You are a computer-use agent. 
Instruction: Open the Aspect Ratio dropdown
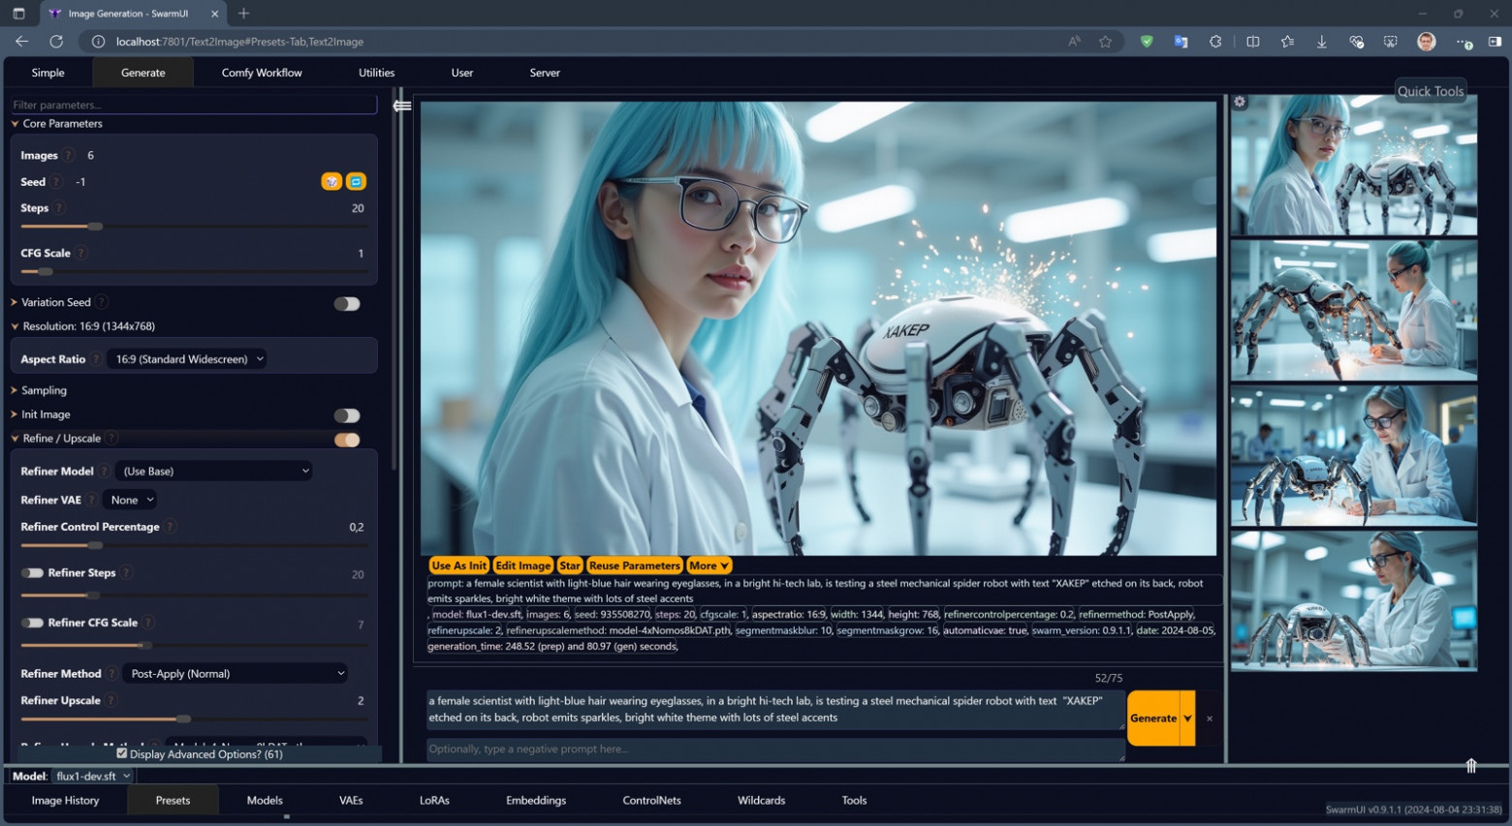188,359
